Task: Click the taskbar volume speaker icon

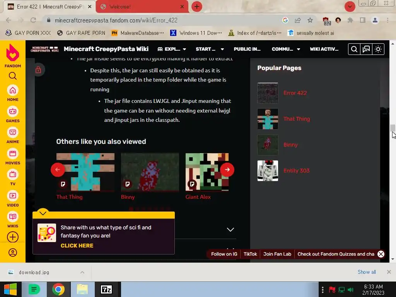Action: pyautogui.click(x=350, y=290)
